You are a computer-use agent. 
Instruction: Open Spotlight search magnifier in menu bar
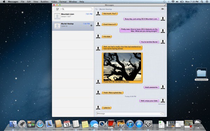pyautogui.click(x=202, y=2)
